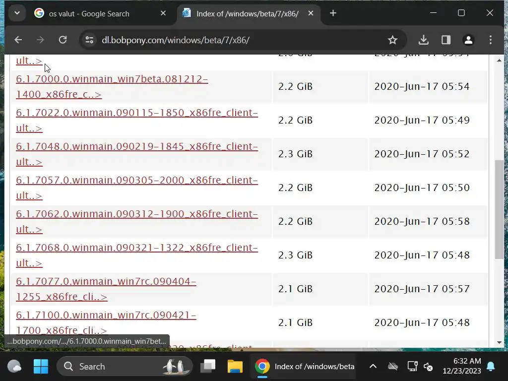
Task: Open the Chrome profile icon
Action: (x=468, y=40)
